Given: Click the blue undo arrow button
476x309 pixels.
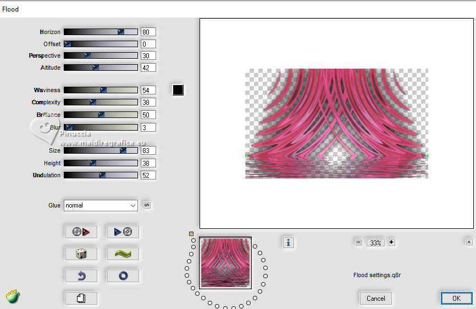Looking at the screenshot, I should coord(81,276).
